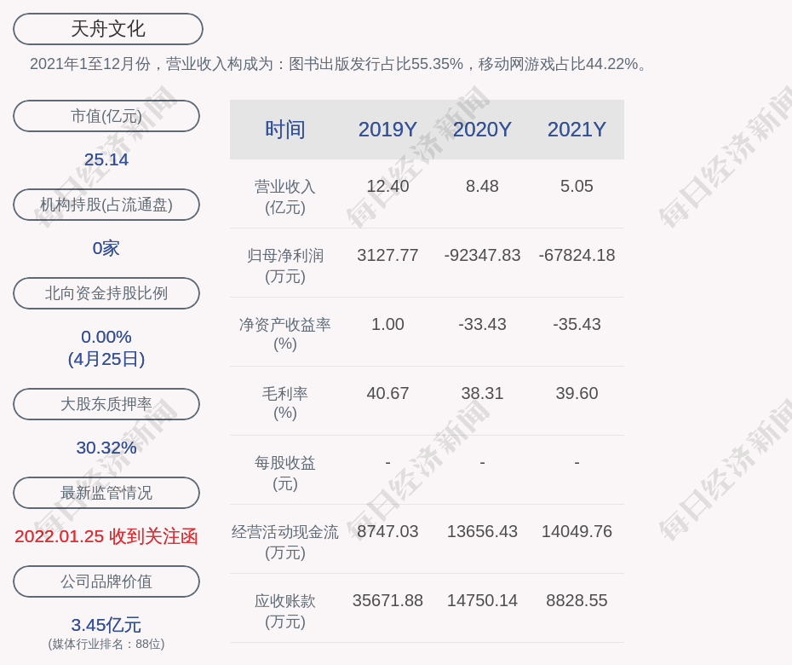
Task: Click the 30.32% pledge ratio value
Action: [x=106, y=448]
